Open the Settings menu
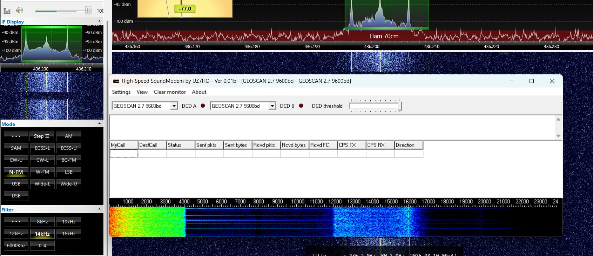The width and height of the screenshot is (593, 256). [121, 92]
